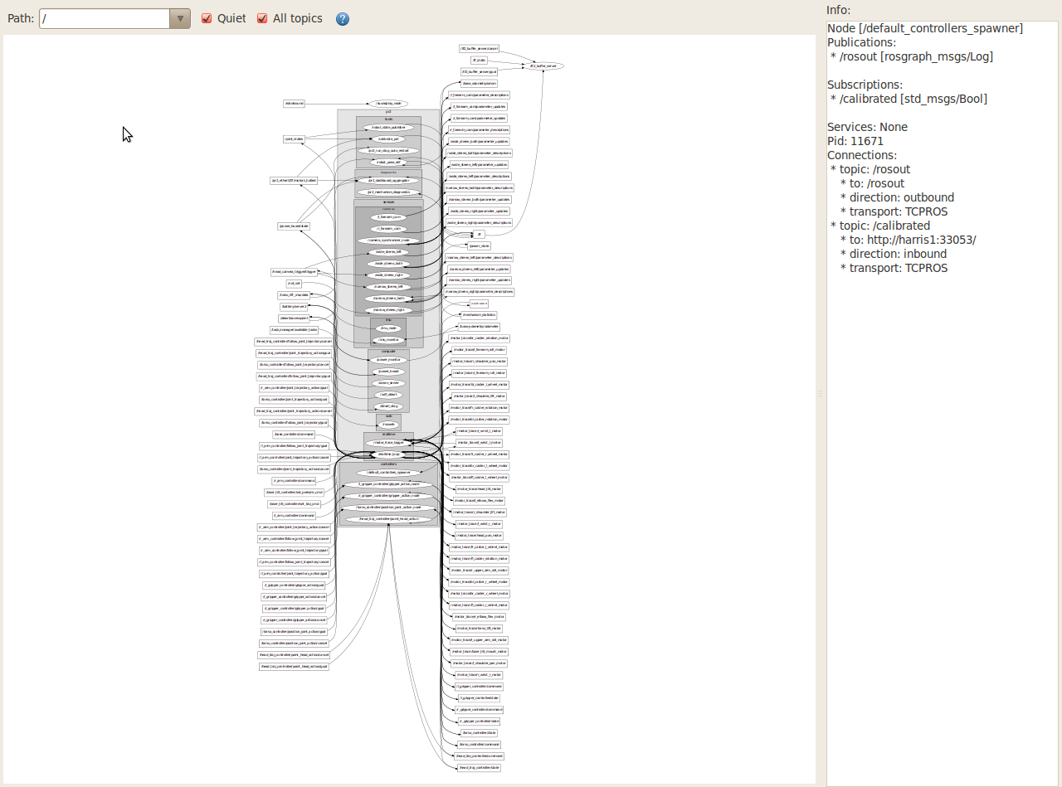Select the /power_monitor node in computer group
Viewport: 1062px width, 787px height.
click(388, 360)
